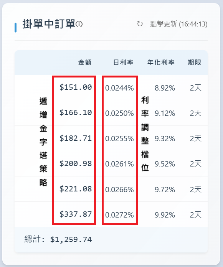Viewport: 223px width, 267px height.
Task: Click the 總計 $1,259.74 total
Action: [58, 239]
